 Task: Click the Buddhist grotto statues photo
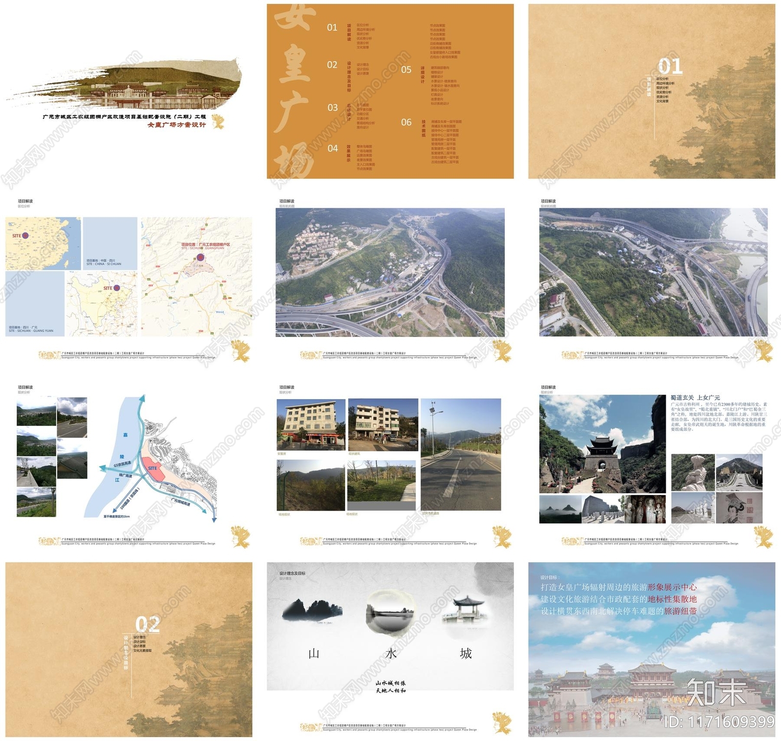coord(645,509)
